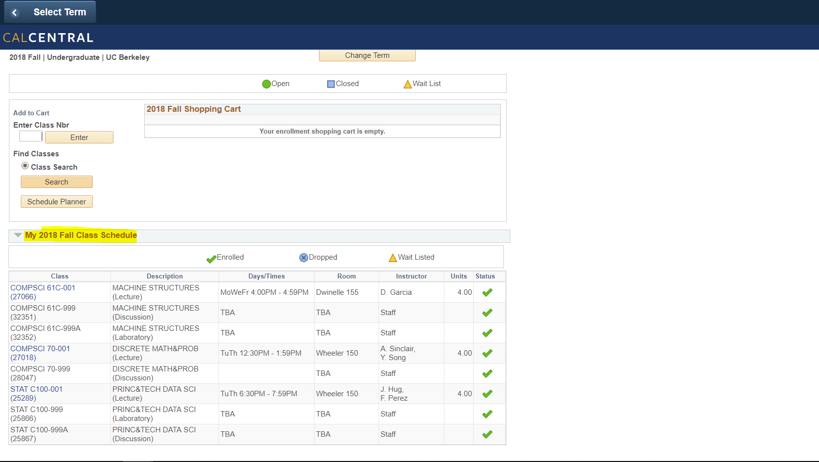Click the Enter Class Nbr input field

pyautogui.click(x=31, y=136)
